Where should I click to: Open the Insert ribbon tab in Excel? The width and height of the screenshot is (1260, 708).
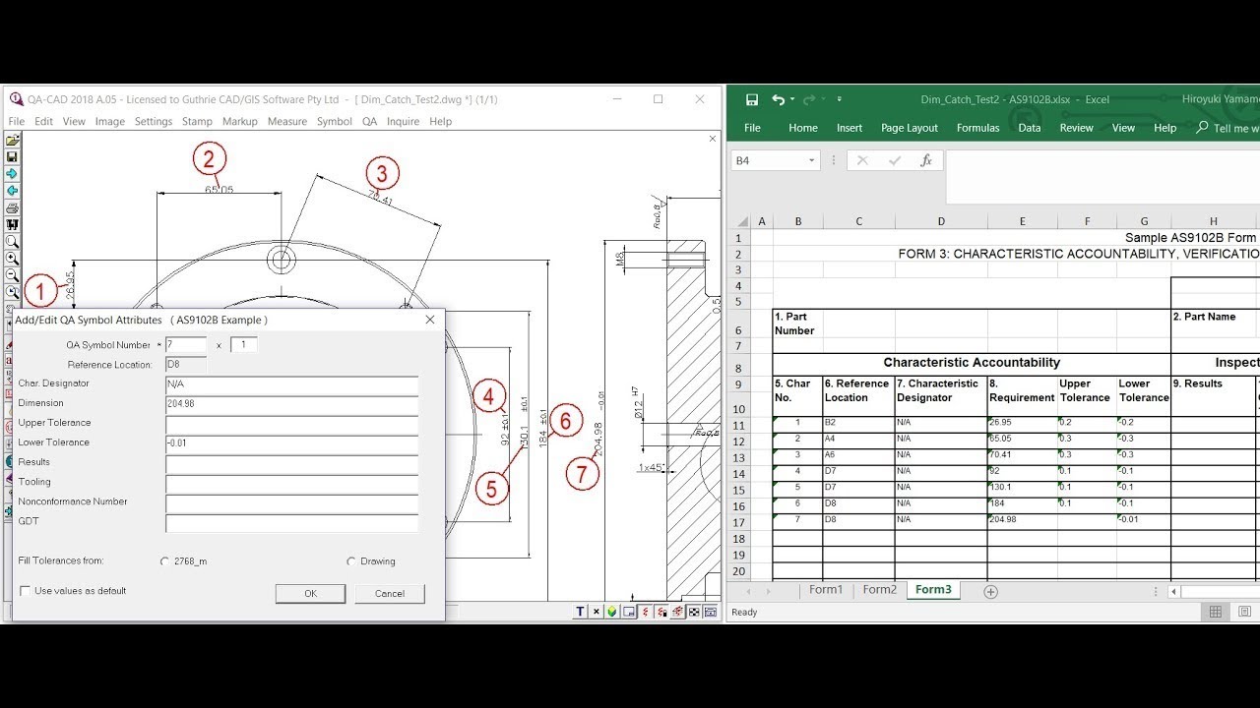[850, 128]
